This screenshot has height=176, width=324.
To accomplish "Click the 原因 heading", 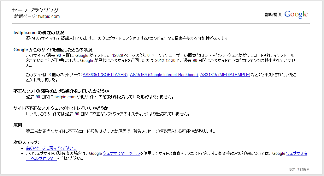I will coord(18,125).
